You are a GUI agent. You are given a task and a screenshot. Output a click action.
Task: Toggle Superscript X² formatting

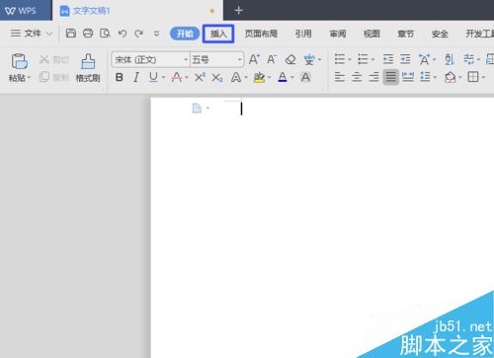(x=200, y=78)
